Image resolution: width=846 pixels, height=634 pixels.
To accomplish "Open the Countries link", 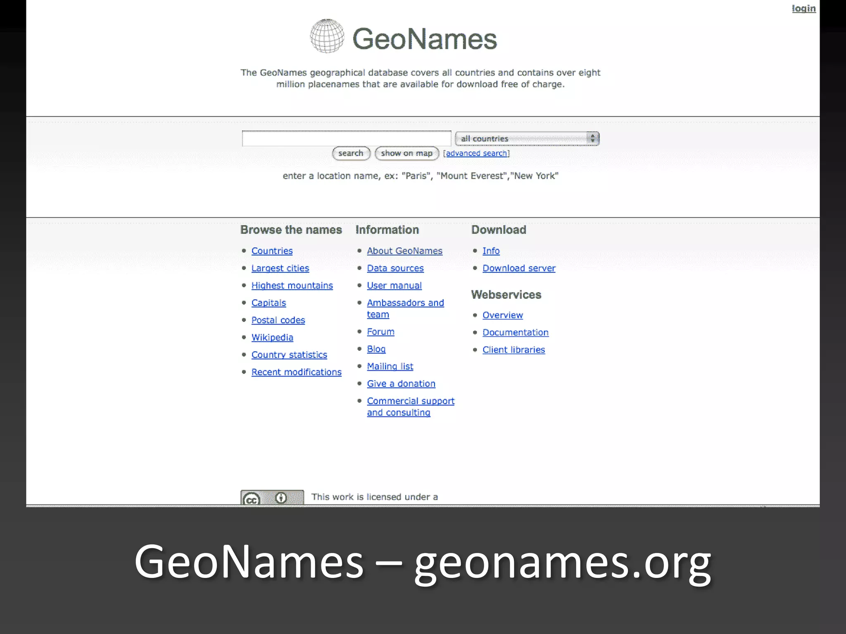I will click(272, 251).
